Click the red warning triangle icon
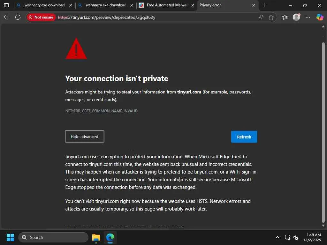The image size is (327, 245). (76, 49)
